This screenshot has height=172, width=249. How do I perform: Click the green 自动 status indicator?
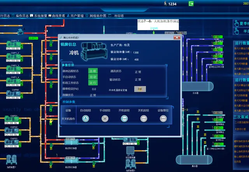tap(93, 77)
